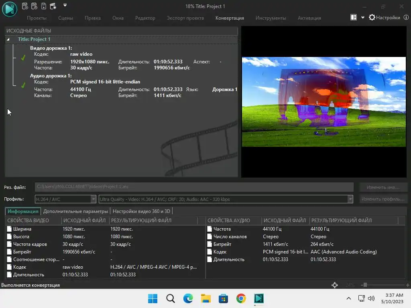Click the zoom in plus in status bar
This screenshot has width=411, height=308.
(x=408, y=285)
